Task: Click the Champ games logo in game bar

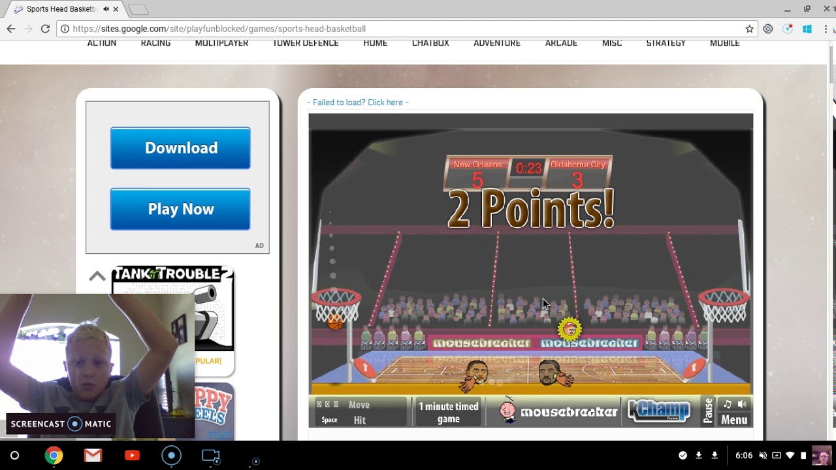Action: (x=658, y=411)
